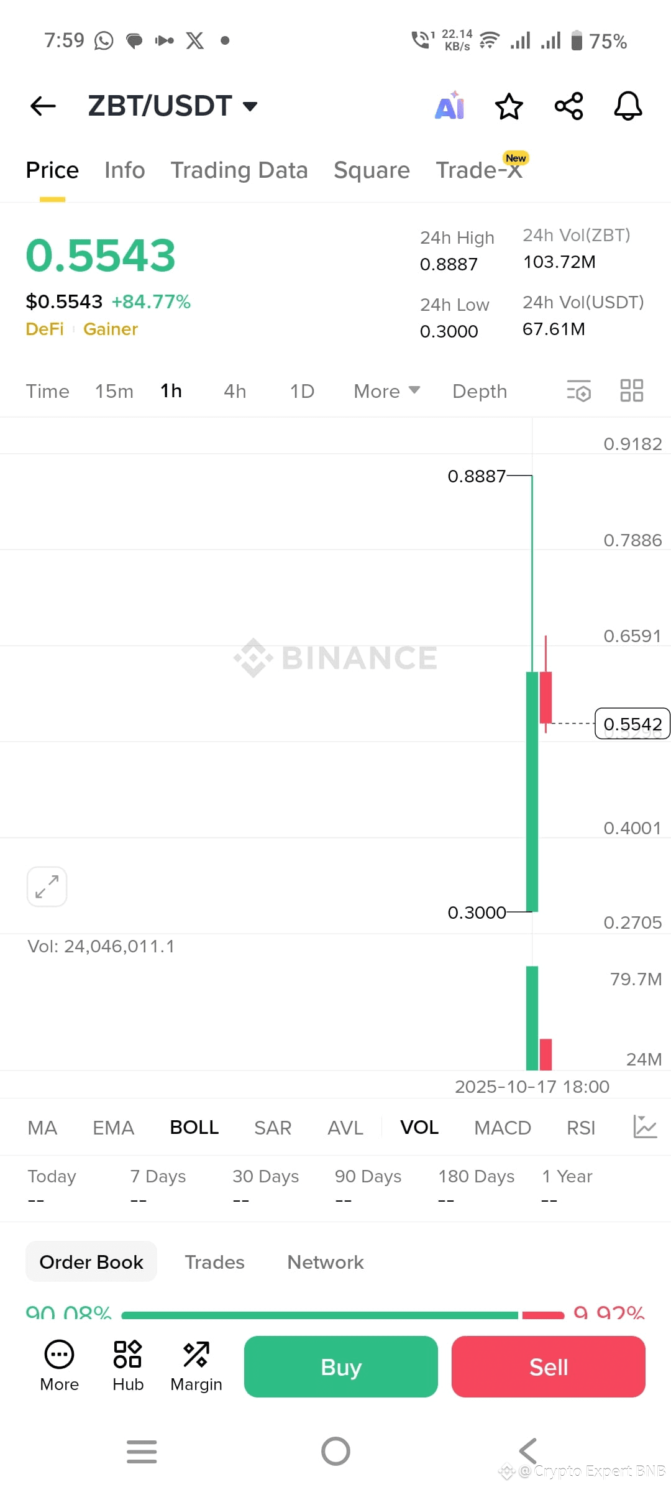Open the AI assistant icon
The width and height of the screenshot is (671, 1487).
450,105
